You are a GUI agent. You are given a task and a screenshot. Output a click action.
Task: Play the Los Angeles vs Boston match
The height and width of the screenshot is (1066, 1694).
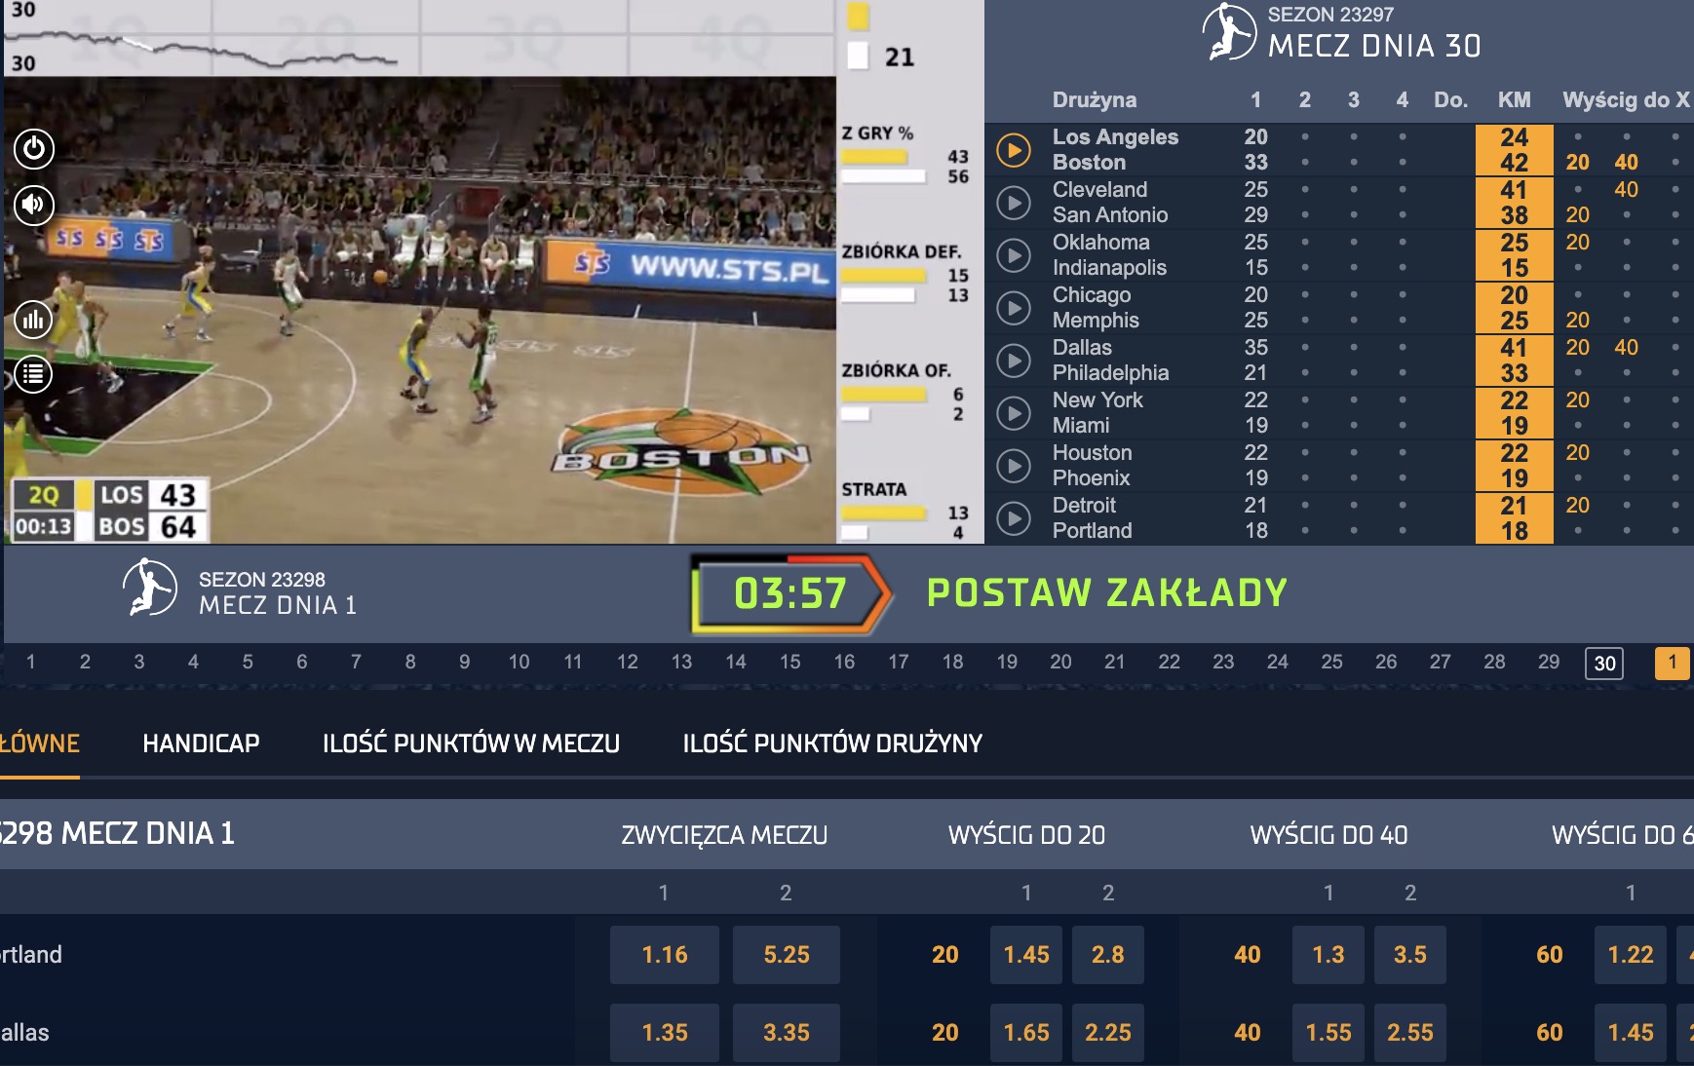click(x=1014, y=150)
